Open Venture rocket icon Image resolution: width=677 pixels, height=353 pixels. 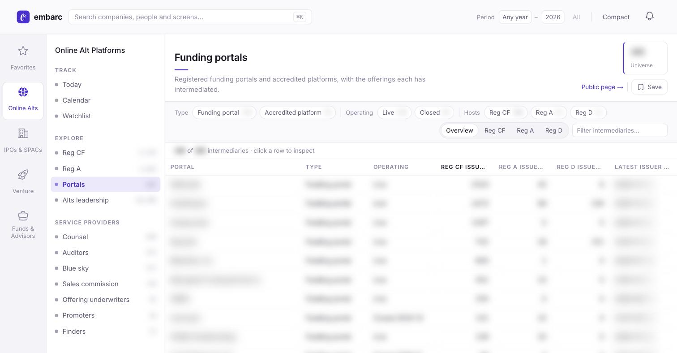(23, 175)
